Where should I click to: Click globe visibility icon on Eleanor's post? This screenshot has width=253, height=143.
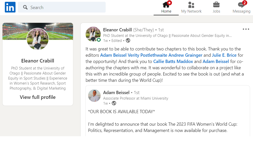point(128,40)
